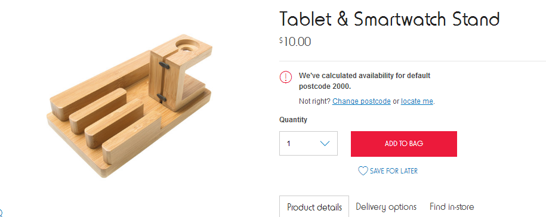
Task: Open the Quantity dropdown
Action: [x=308, y=143]
